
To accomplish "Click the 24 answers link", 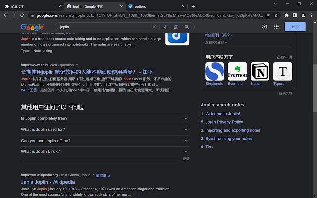I will click(x=29, y=90).
